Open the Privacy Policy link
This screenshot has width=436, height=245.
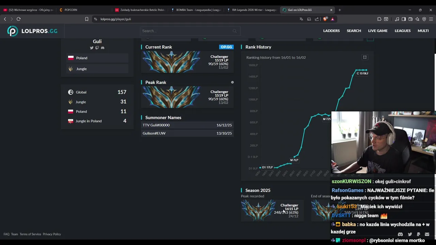(52, 234)
